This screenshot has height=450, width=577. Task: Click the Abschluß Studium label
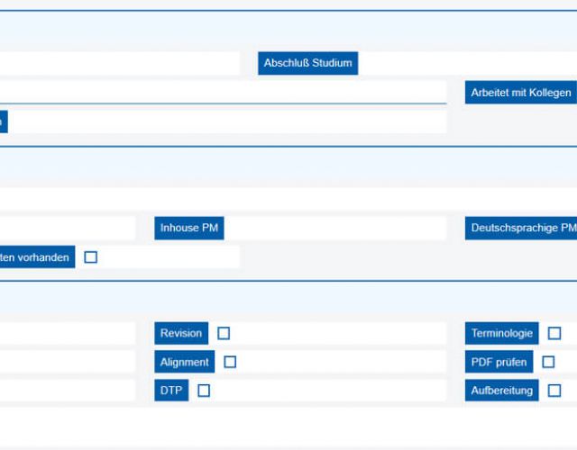307,64
